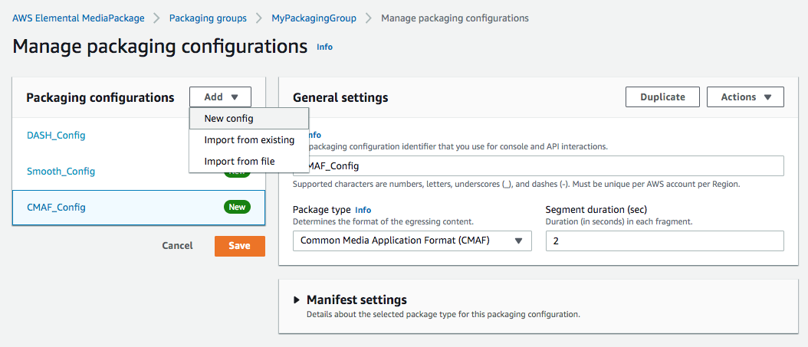The width and height of the screenshot is (808, 347).
Task: Open the Package type combo box
Action: (412, 241)
